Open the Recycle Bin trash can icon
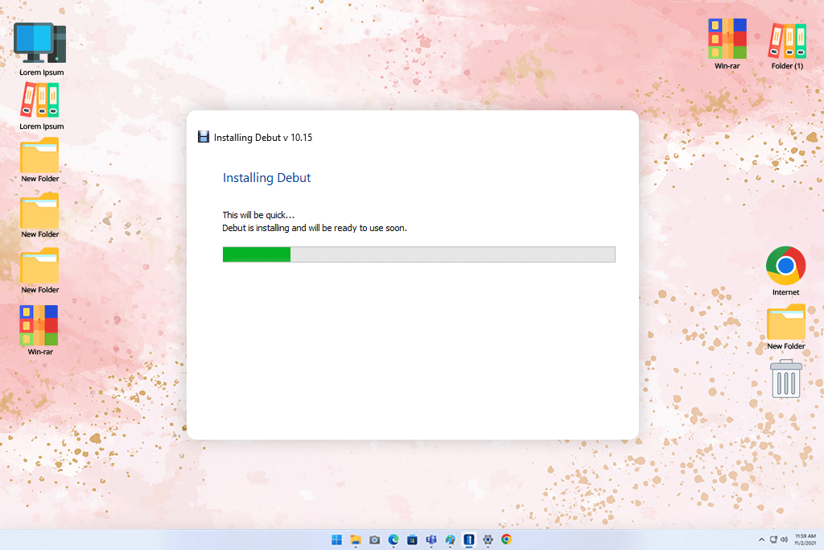The height and width of the screenshot is (550, 824). coord(786,378)
